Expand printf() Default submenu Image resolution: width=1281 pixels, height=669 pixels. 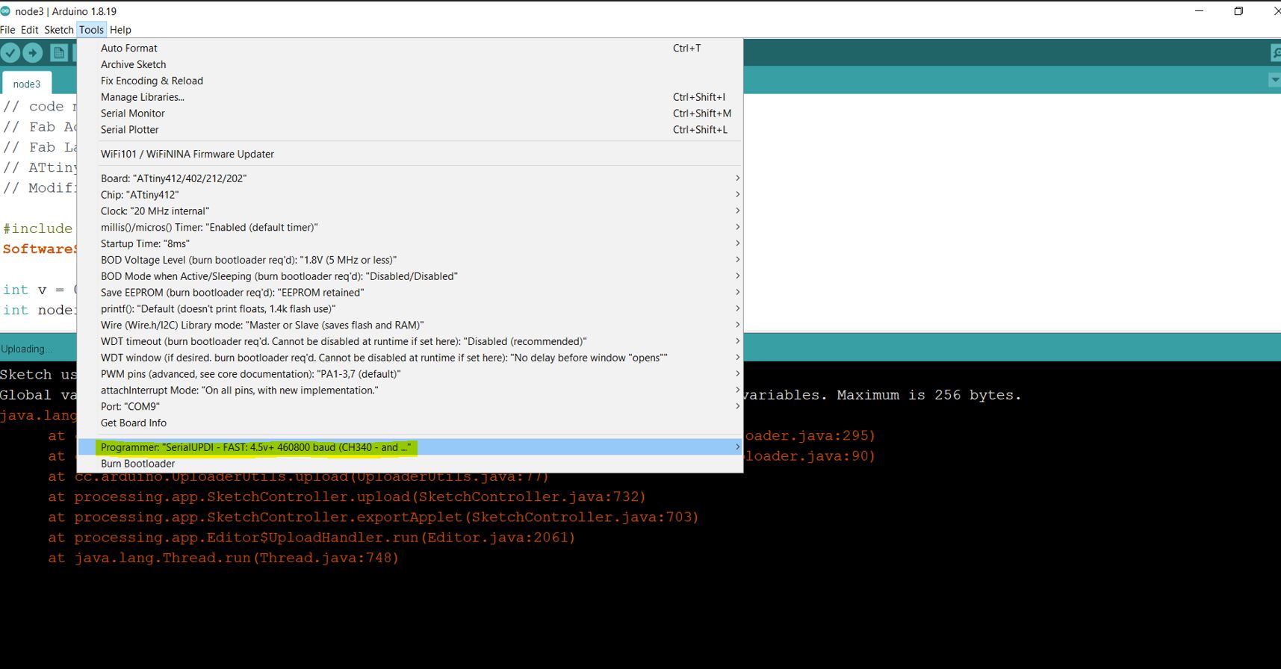410,308
